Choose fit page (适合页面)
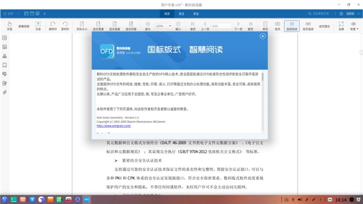This screenshot has height=204, width=363. click(131, 26)
